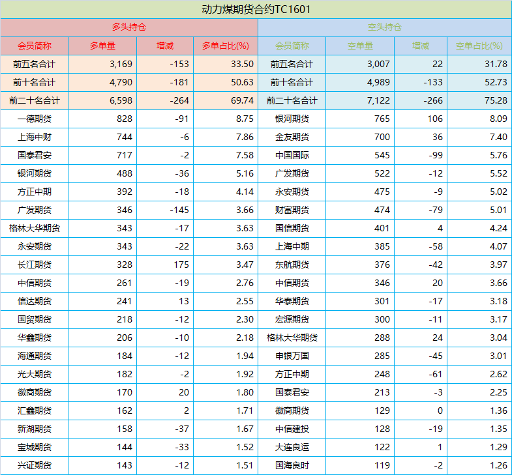Click the 光大期货 long ratio 1.92
Viewport: 512px width, 475px height.
click(245, 374)
